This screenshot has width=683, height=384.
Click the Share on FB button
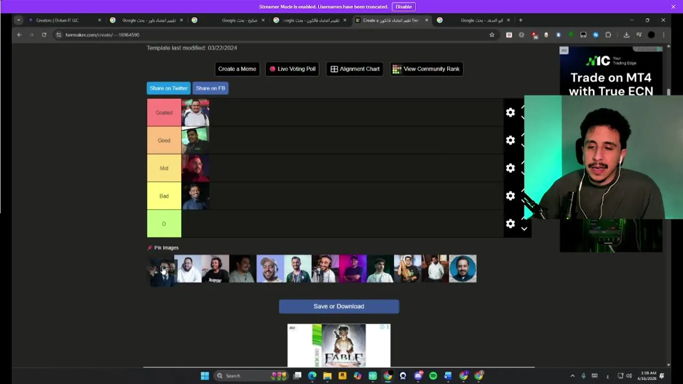(210, 88)
